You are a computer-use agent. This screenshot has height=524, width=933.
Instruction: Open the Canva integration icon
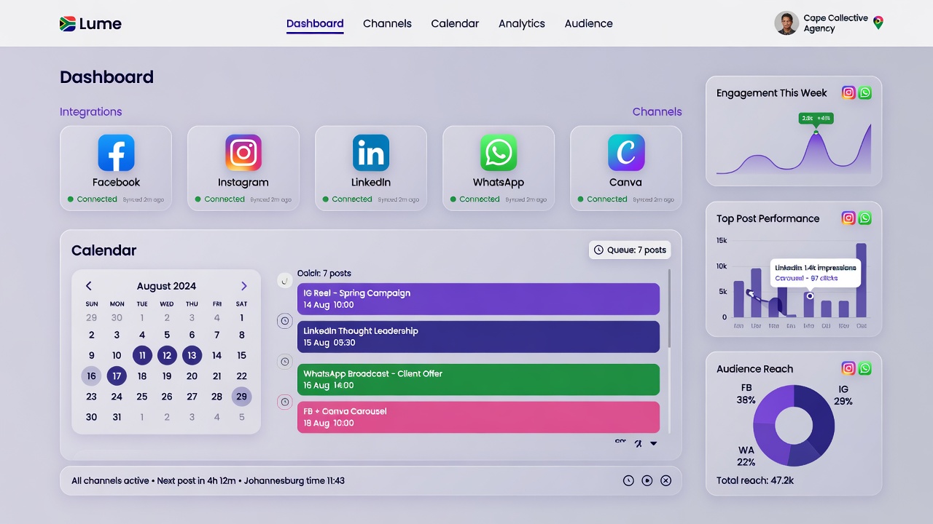point(626,153)
